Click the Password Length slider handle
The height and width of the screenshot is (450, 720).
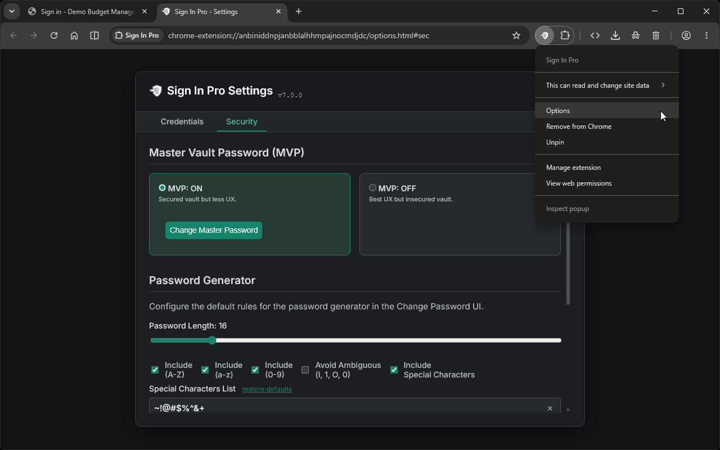(212, 340)
